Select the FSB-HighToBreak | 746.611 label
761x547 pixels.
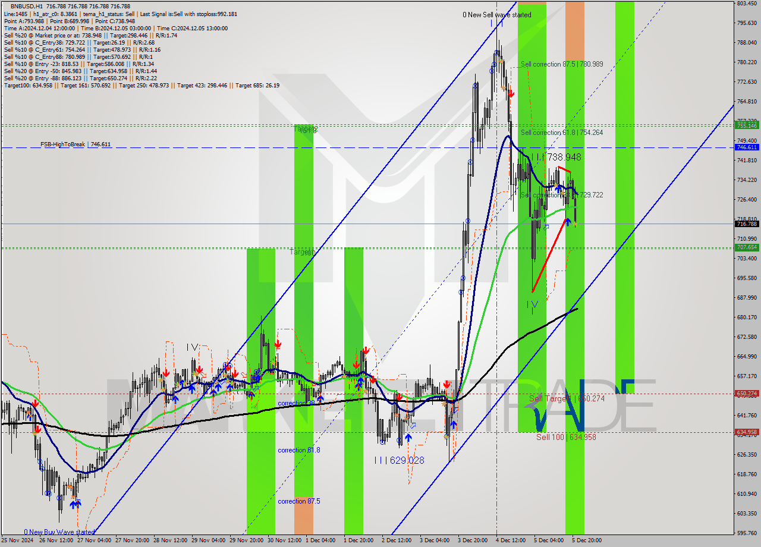(76, 144)
